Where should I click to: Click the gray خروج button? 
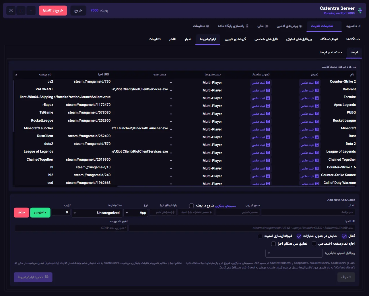coord(78,11)
